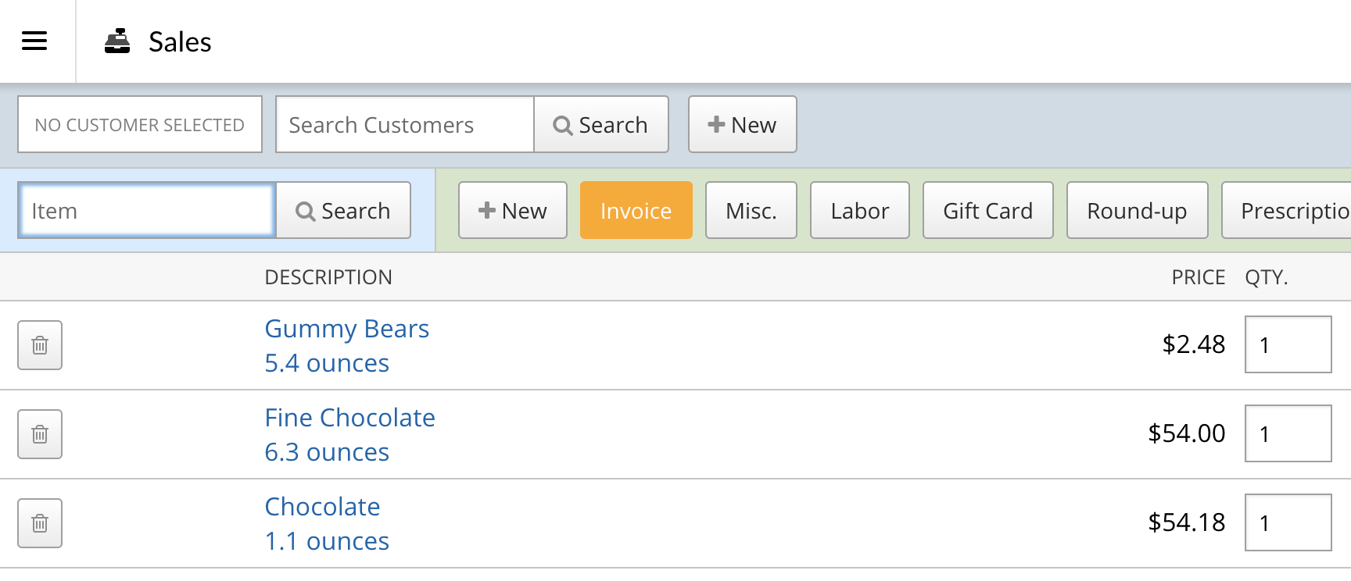
Task: Select the orange Invoice button
Action: pyautogui.click(x=636, y=211)
